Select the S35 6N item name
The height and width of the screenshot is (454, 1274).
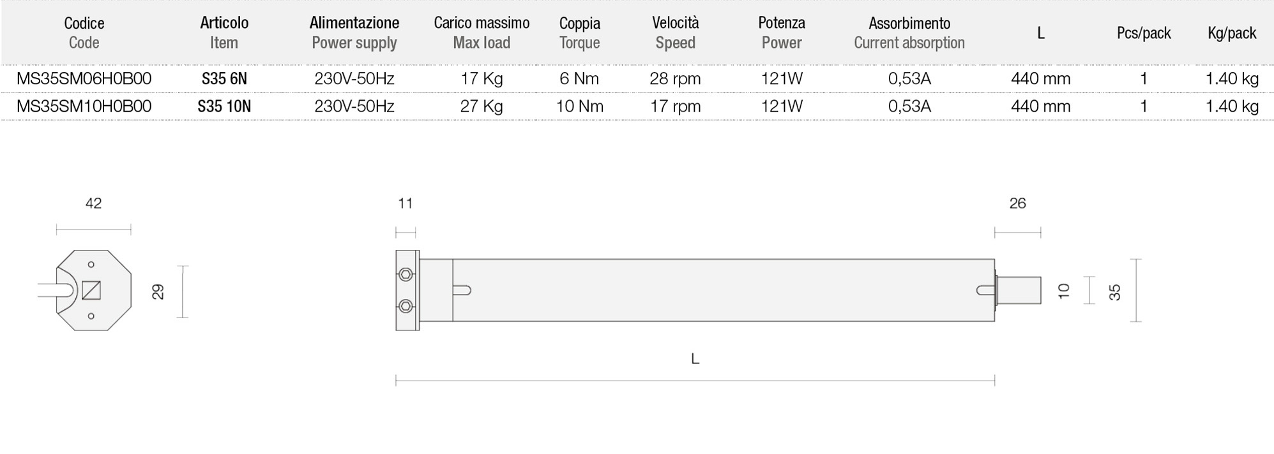coord(224,78)
